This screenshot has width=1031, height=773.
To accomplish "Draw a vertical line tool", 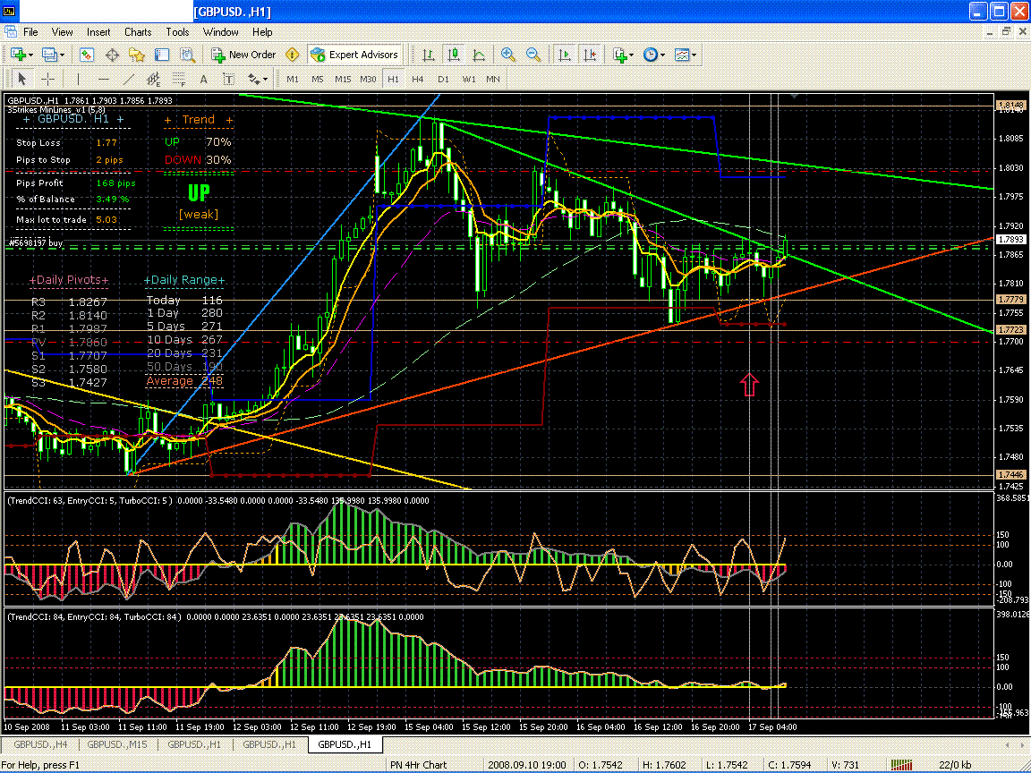I will [x=78, y=80].
